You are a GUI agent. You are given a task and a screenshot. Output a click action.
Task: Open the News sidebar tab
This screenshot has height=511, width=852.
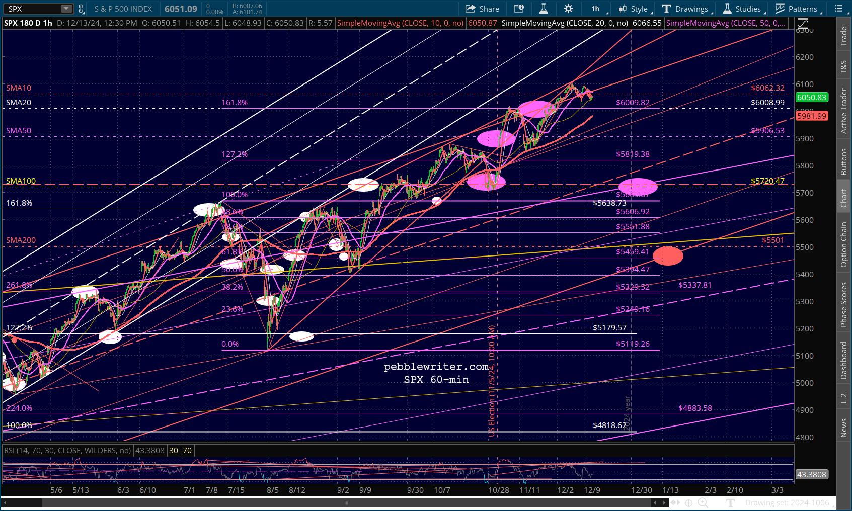point(844,428)
